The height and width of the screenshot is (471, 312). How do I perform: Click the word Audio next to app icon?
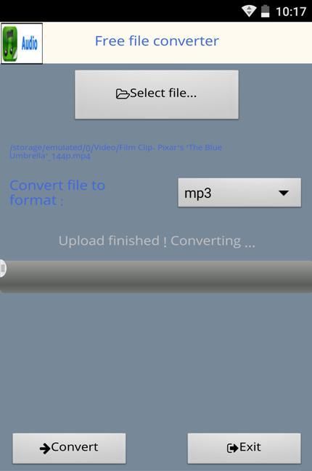coord(30,43)
